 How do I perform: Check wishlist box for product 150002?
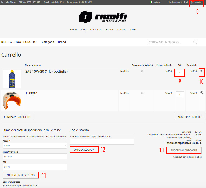pos(142,93)
